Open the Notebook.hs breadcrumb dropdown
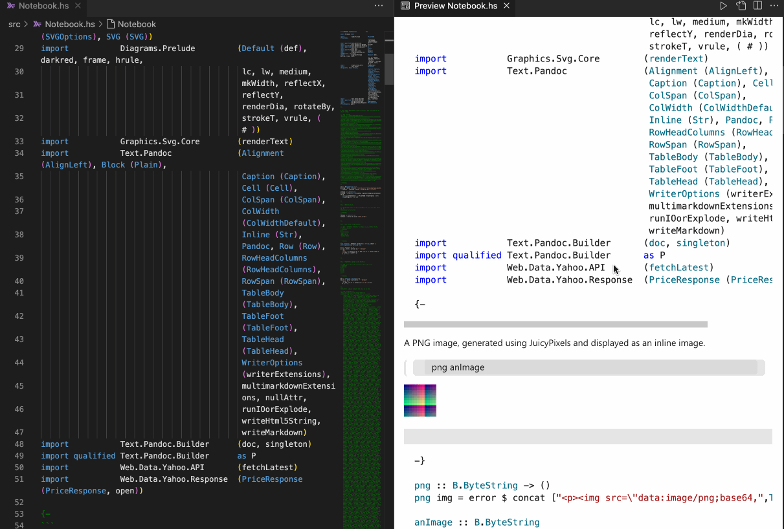 point(69,24)
